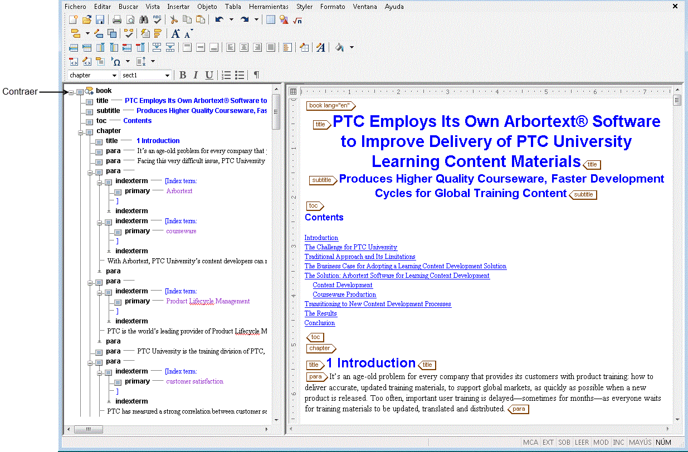This screenshot has height=452, width=688.
Task: Save document using floppy disk icon
Action: (100, 20)
